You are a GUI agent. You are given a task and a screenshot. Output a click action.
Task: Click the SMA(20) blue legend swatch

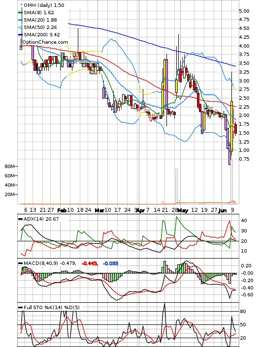20,20
